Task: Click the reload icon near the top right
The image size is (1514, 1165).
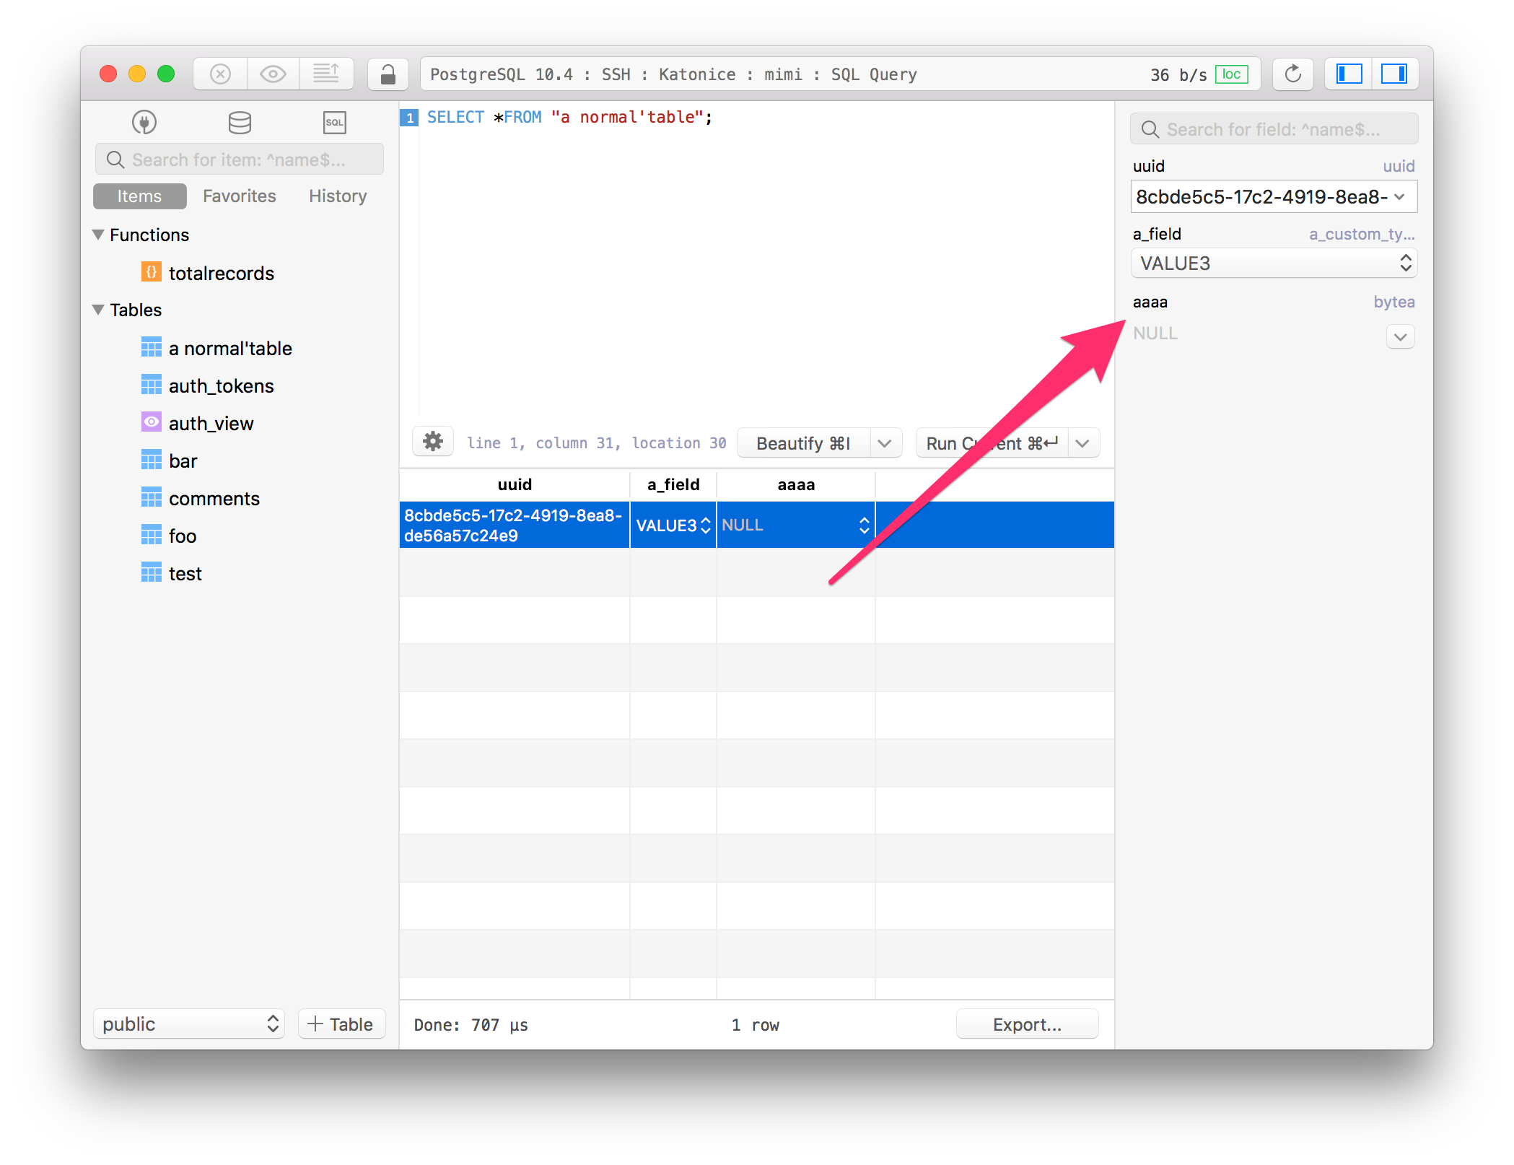Action: [x=1292, y=74]
